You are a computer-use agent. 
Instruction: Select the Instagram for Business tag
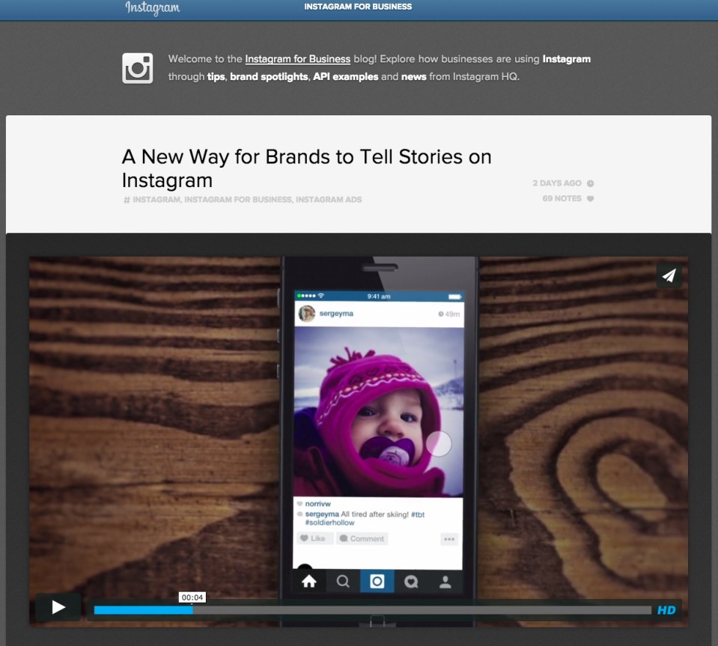(238, 200)
